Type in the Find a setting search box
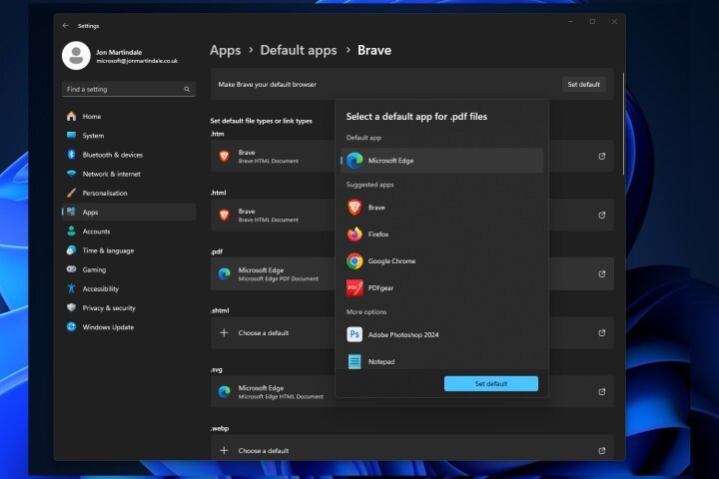 (129, 89)
